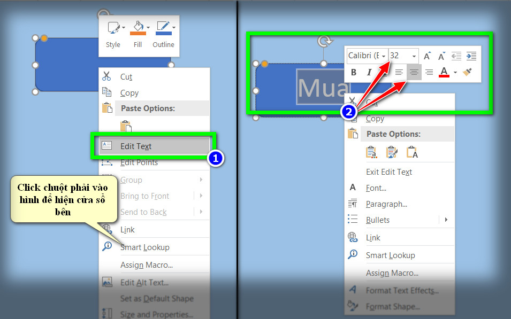Click the Increase Indent icon

[x=471, y=56]
